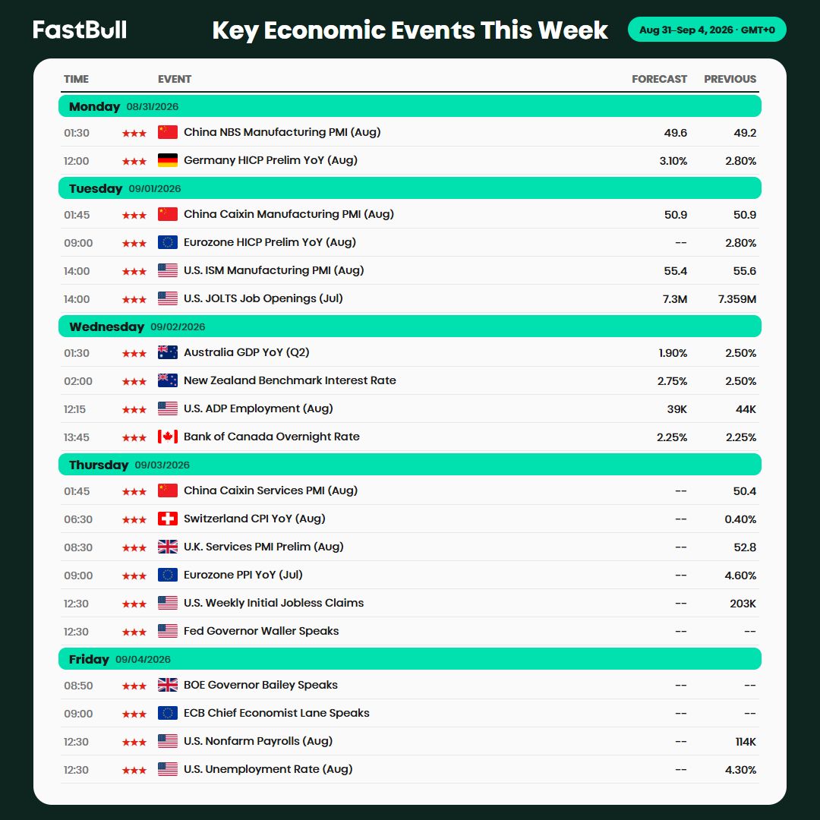Select the Monday 08/31/2026 header bar
This screenshot has width=820, height=820.
409,106
